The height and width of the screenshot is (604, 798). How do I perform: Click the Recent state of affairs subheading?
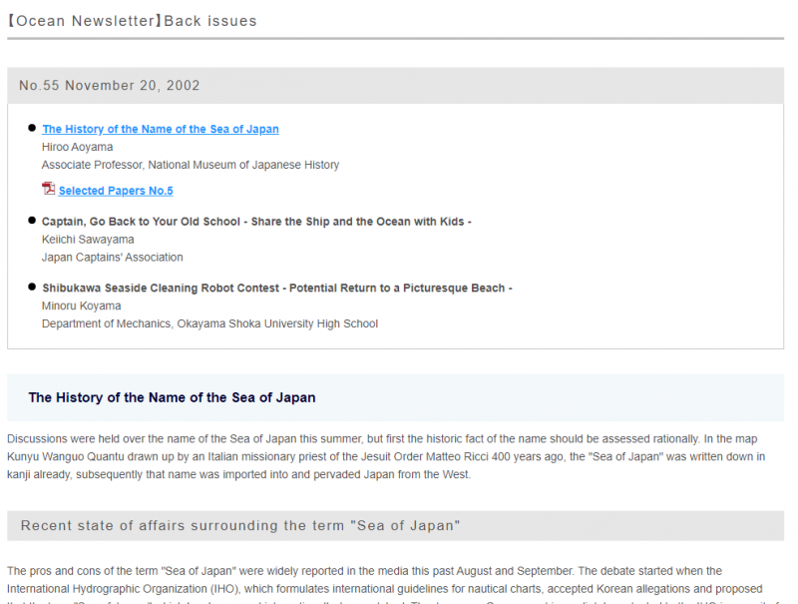pyautogui.click(x=239, y=526)
